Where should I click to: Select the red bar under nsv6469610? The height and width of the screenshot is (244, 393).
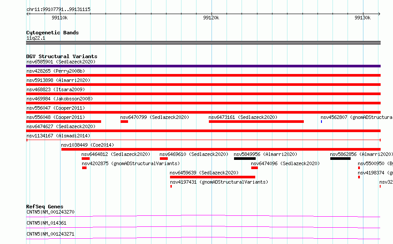[164, 159]
